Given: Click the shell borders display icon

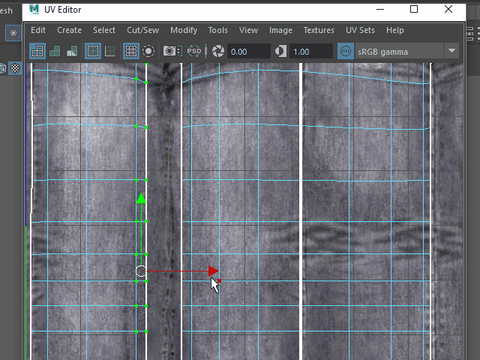Looking at the screenshot, I should (x=110, y=51).
